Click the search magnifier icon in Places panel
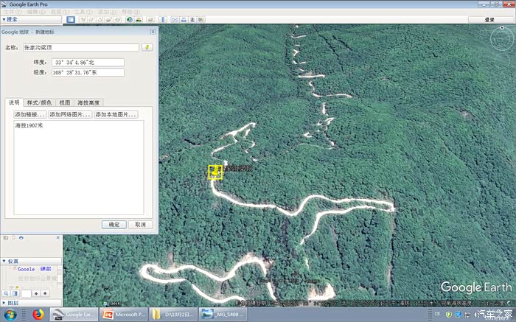Screen dimensions: 516x322 coord(6,293)
